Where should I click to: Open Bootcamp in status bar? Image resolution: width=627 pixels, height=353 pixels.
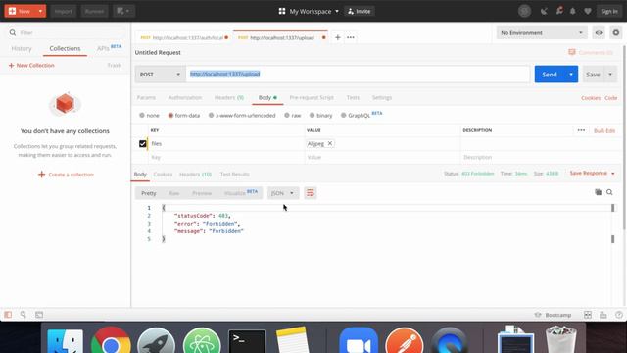pyautogui.click(x=553, y=315)
